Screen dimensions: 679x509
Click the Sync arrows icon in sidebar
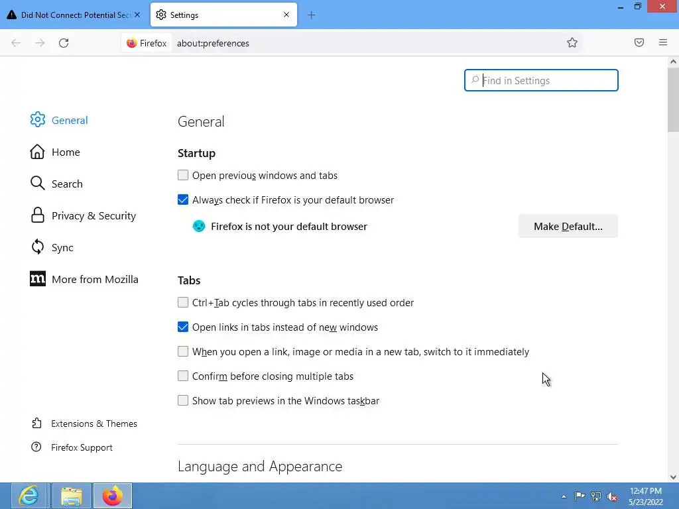pyautogui.click(x=38, y=247)
